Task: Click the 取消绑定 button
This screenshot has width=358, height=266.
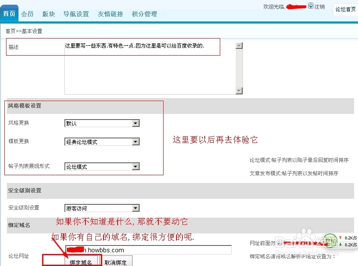Action: (x=117, y=262)
